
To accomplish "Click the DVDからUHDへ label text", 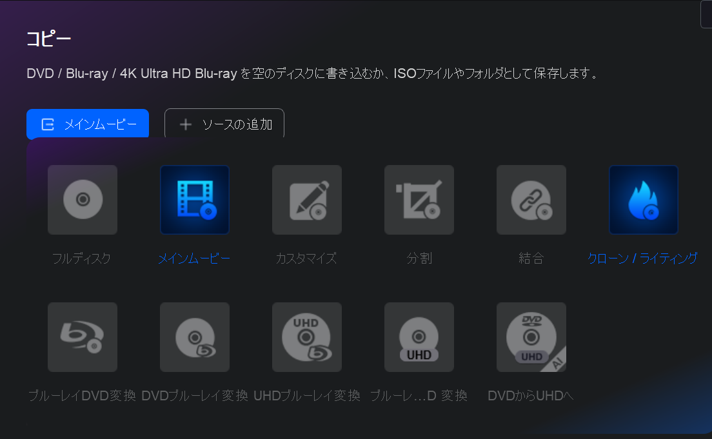I will point(530,395).
